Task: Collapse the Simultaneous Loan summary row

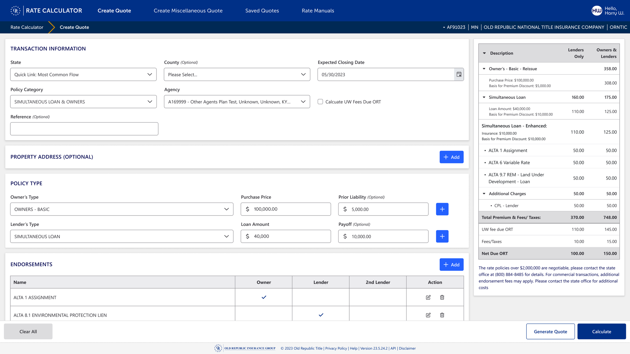Action: [x=484, y=97]
